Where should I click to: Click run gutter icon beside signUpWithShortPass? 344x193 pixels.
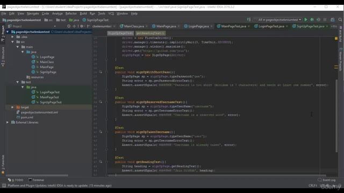click(x=101, y=72)
